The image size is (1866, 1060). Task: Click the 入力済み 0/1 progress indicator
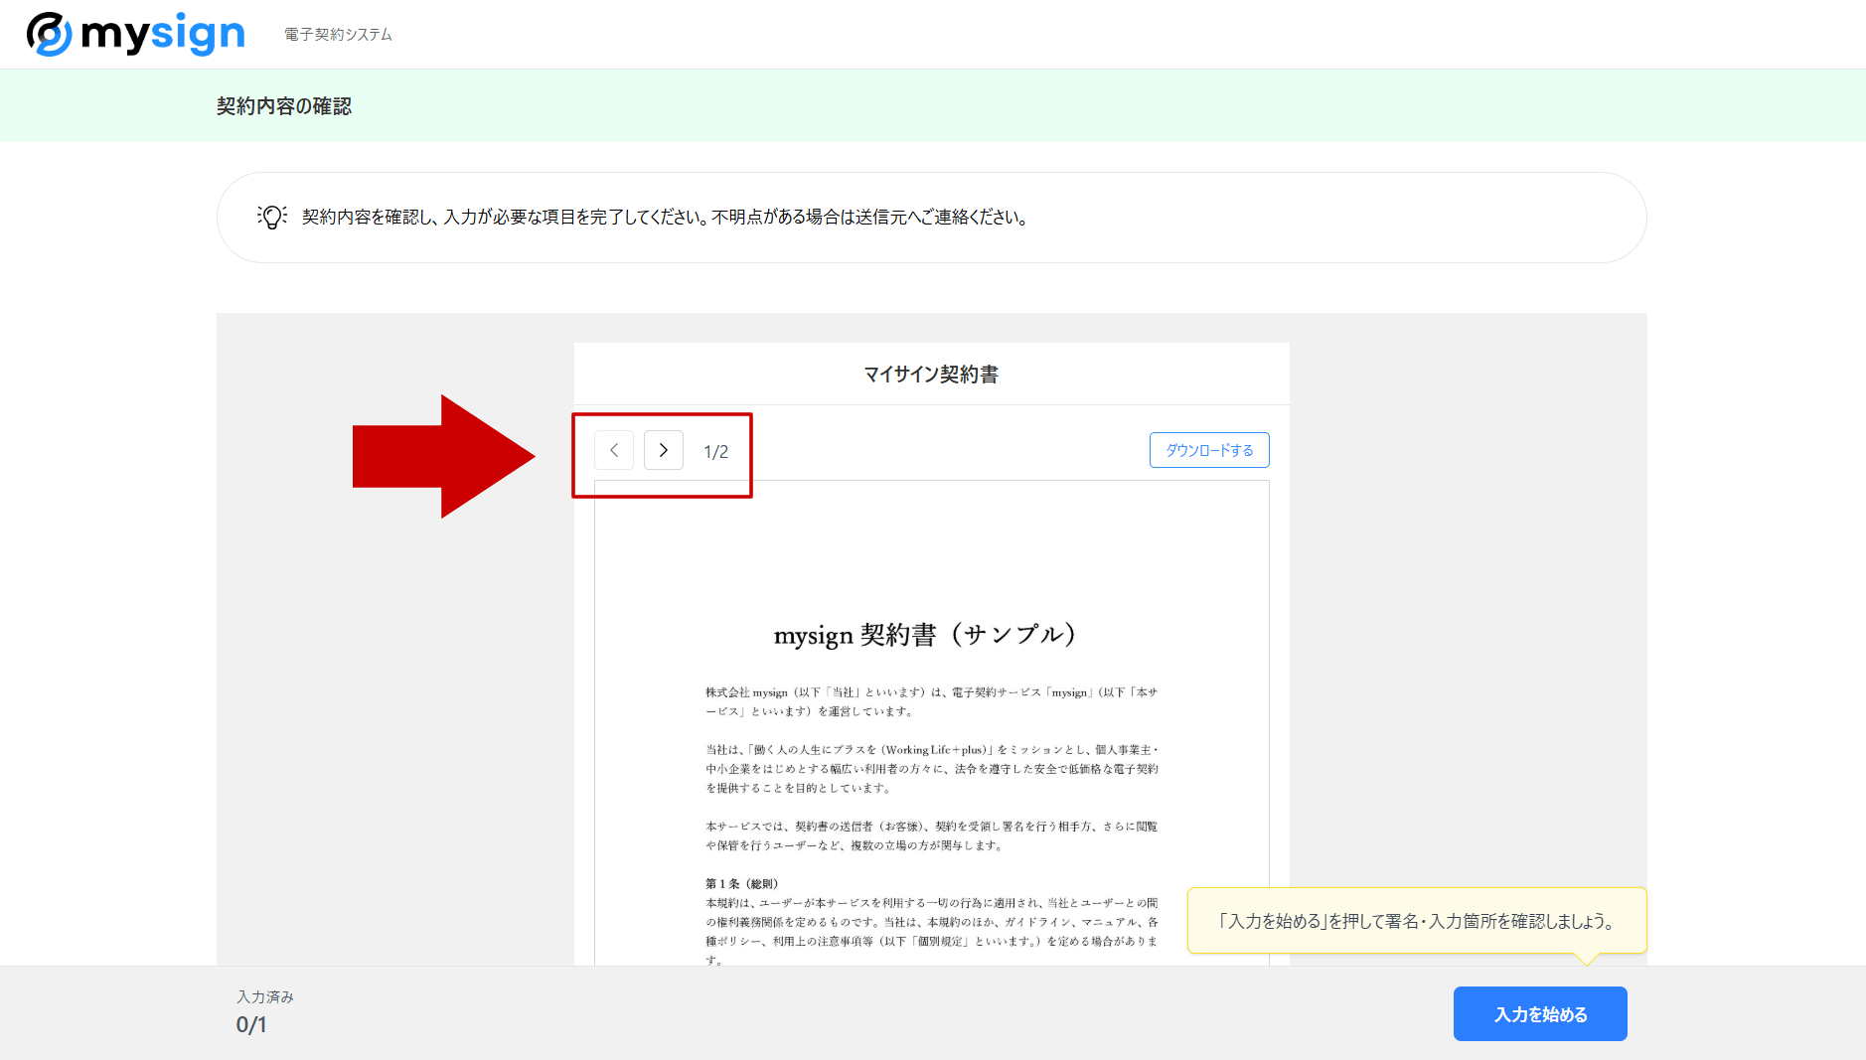pos(263,1011)
